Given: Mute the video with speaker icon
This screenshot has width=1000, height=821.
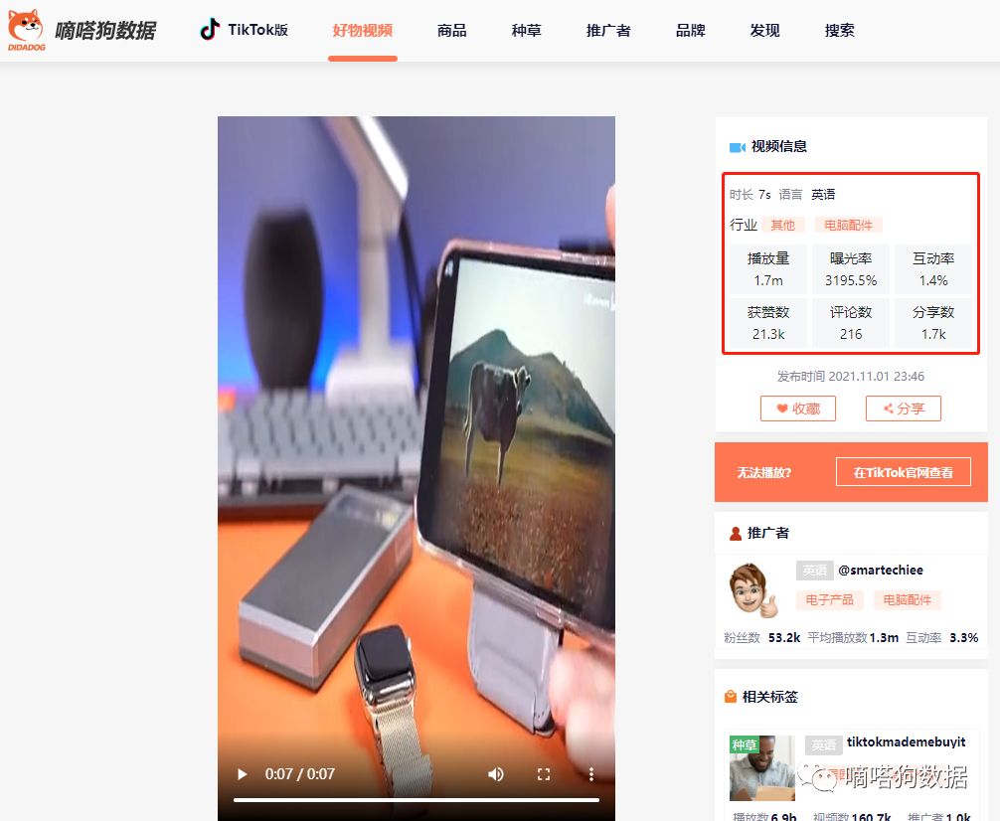Looking at the screenshot, I should point(495,773).
